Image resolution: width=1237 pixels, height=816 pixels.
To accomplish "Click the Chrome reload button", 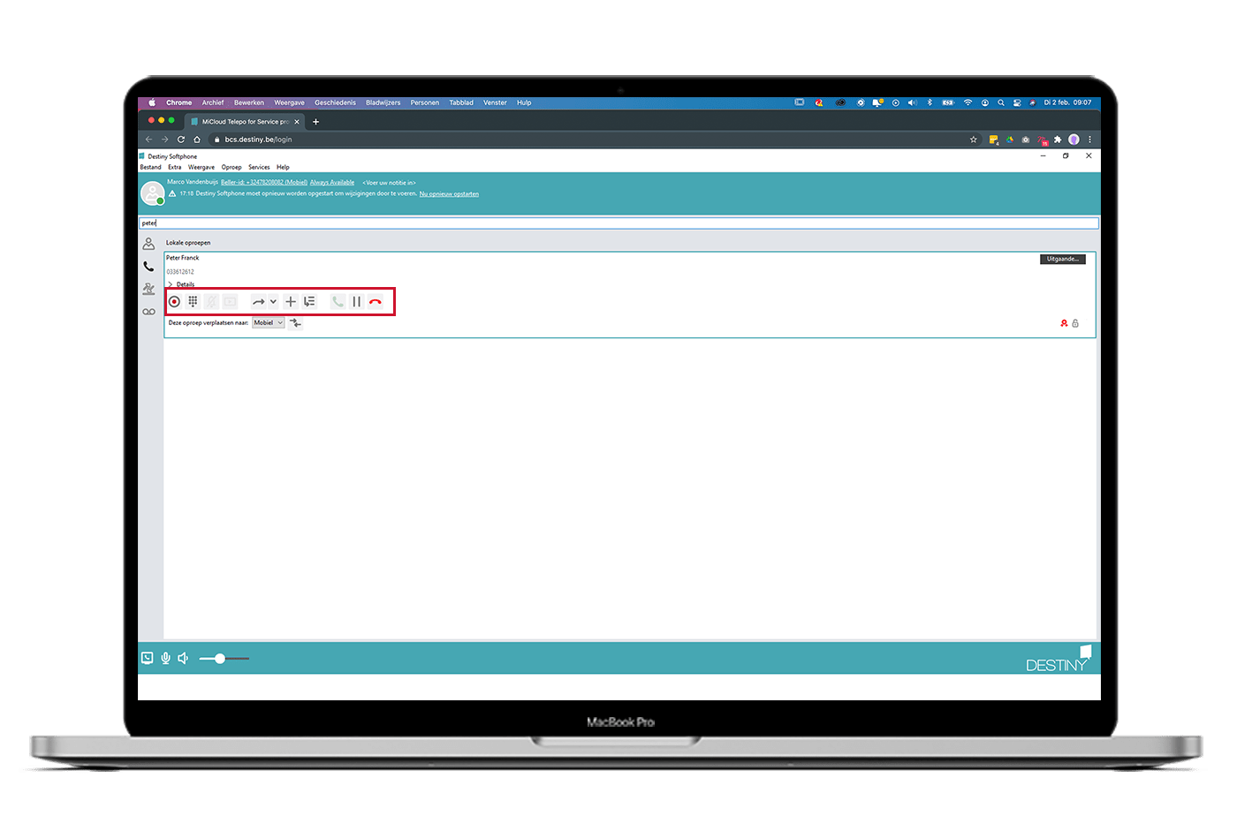I will point(181,140).
